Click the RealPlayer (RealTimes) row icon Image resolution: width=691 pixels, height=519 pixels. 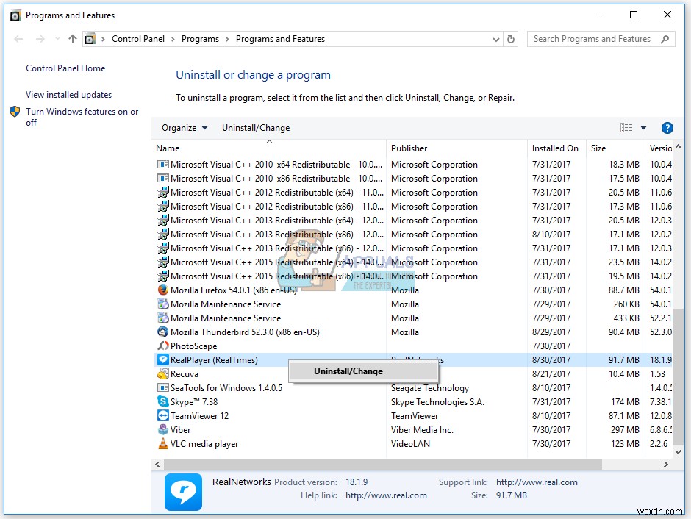click(x=163, y=360)
